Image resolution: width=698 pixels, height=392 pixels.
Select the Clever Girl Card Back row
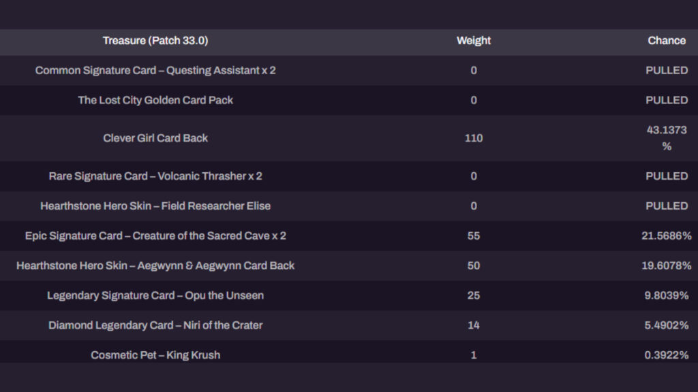[x=155, y=138]
